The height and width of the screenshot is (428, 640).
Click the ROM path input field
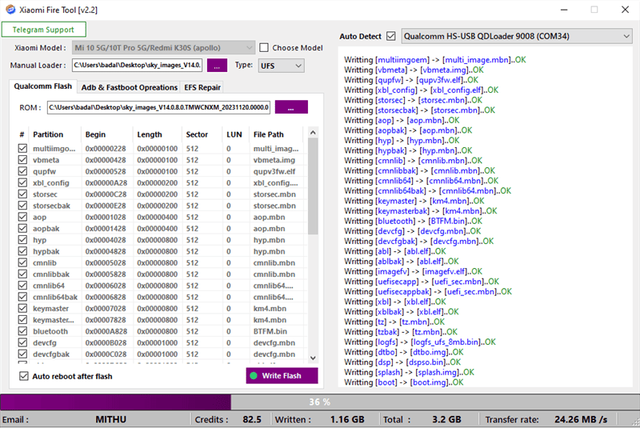coord(158,107)
